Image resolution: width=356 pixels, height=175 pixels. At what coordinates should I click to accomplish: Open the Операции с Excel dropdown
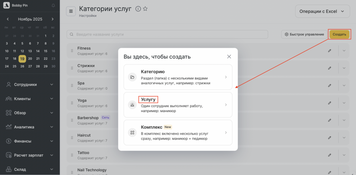click(322, 11)
